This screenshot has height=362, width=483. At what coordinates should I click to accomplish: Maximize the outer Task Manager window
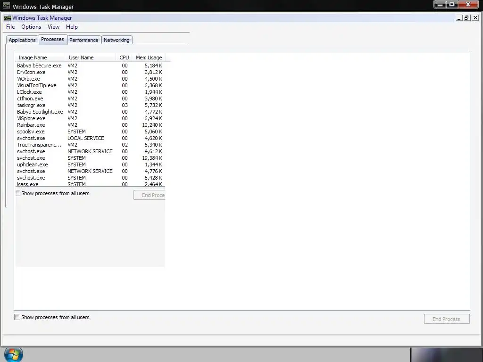pyautogui.click(x=452, y=4)
